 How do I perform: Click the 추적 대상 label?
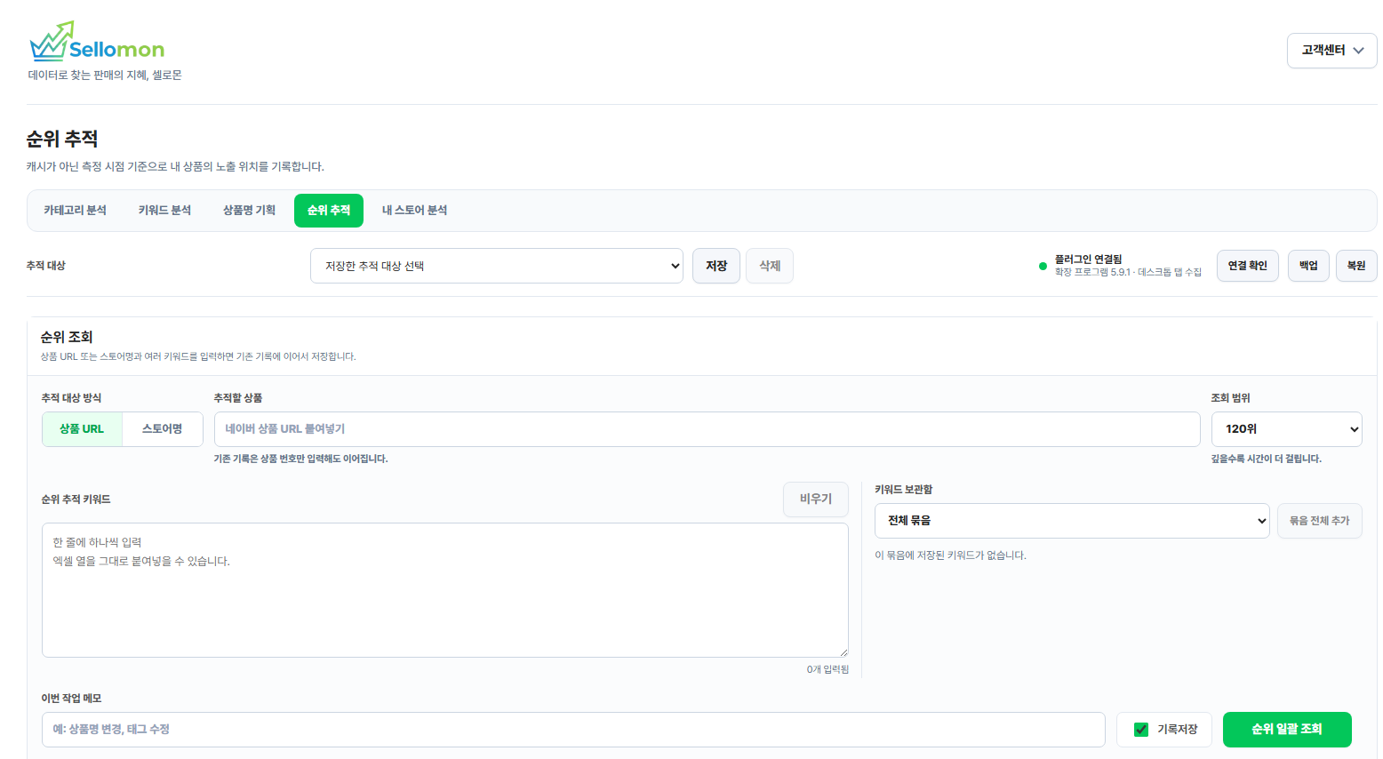tap(46, 266)
